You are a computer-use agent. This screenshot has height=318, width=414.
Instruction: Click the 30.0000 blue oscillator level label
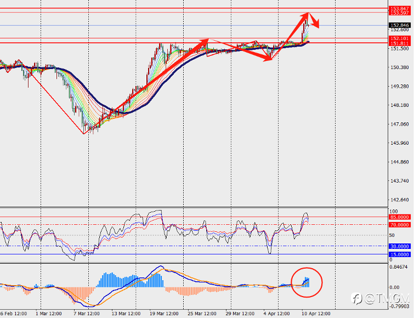click(x=400, y=246)
